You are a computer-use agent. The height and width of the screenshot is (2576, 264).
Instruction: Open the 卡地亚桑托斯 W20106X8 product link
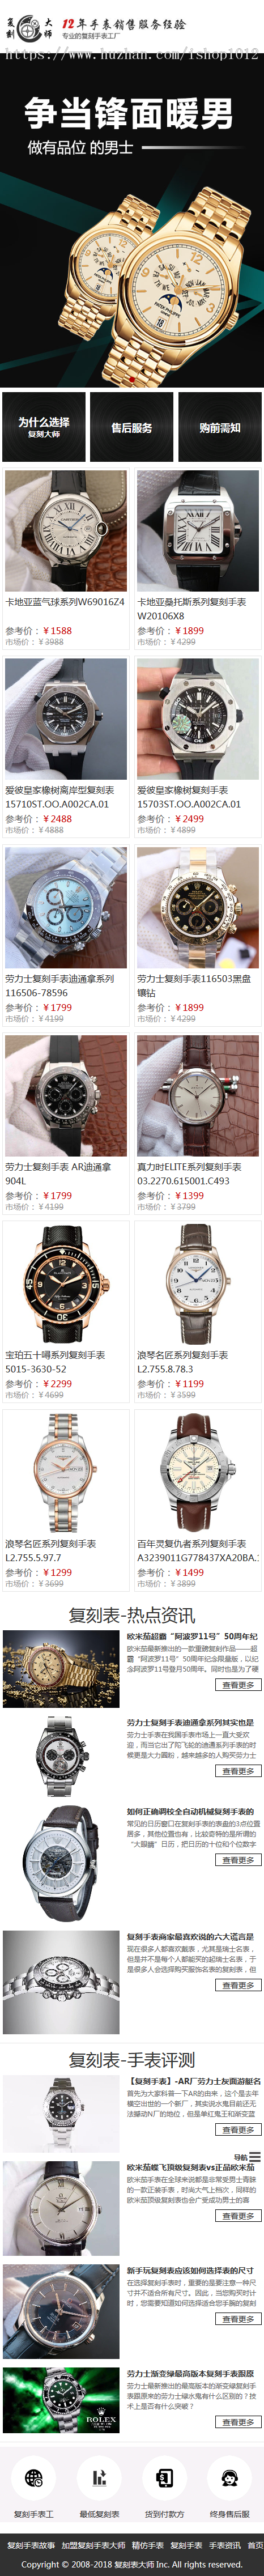pyautogui.click(x=191, y=609)
